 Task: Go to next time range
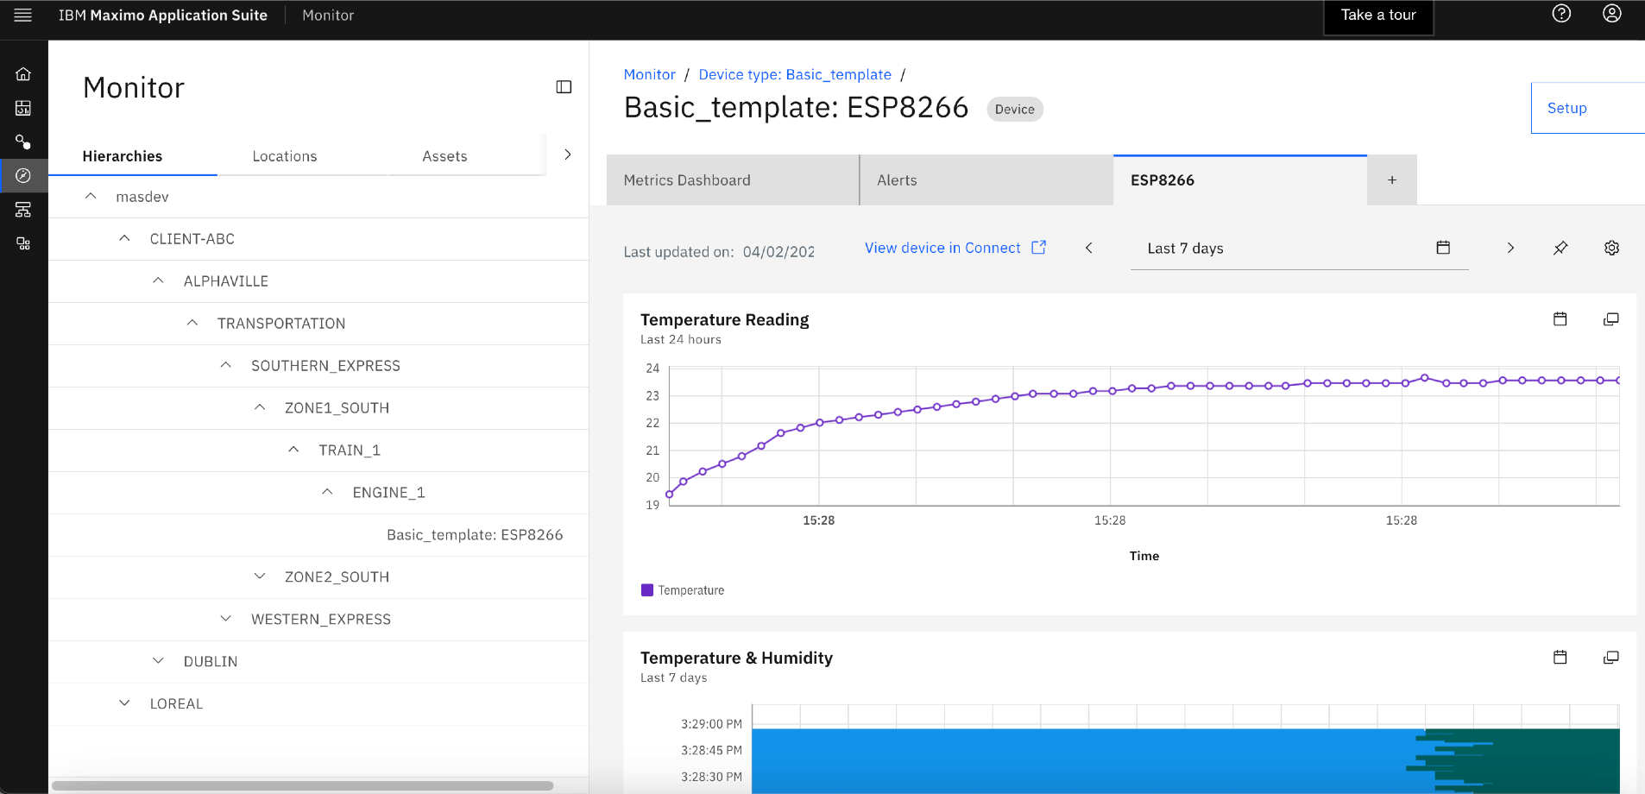pos(1510,248)
